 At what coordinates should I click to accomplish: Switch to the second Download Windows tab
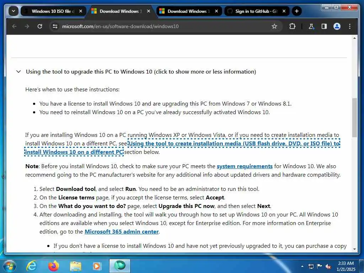(188, 11)
